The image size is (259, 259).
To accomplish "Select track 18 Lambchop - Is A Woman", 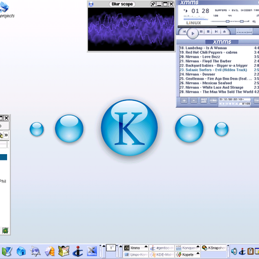I will tap(219, 48).
